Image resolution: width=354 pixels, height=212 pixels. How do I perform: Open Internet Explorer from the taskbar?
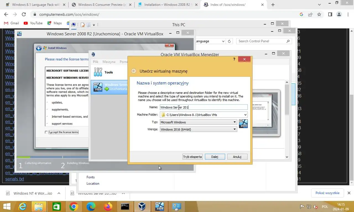pyautogui.click(x=22, y=206)
